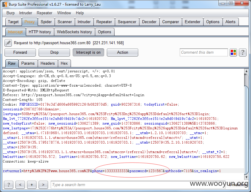Click the returnurl parameter in request body

pyautogui.click(x=47, y=171)
